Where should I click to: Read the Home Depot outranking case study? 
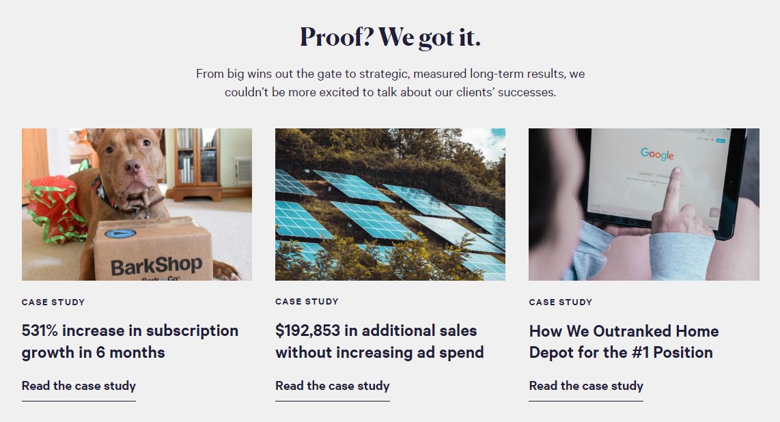[585, 386]
